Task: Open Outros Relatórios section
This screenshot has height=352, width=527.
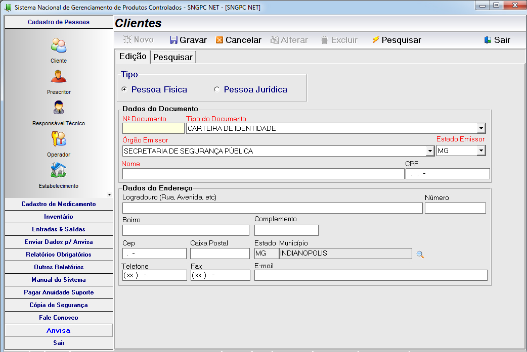Action: 59,267
